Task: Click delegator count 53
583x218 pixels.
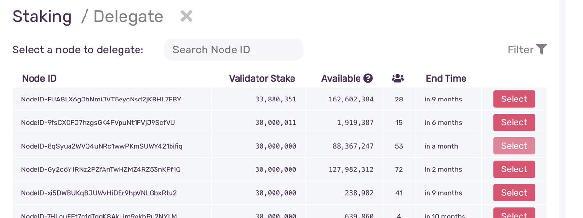Action: click(399, 146)
